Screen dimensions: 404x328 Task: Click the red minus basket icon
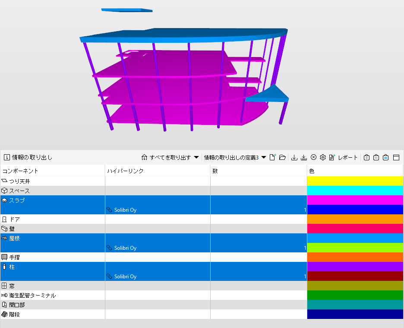coord(376,157)
